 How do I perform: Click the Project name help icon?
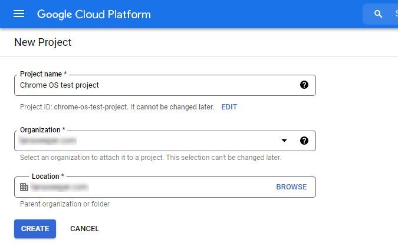point(304,85)
